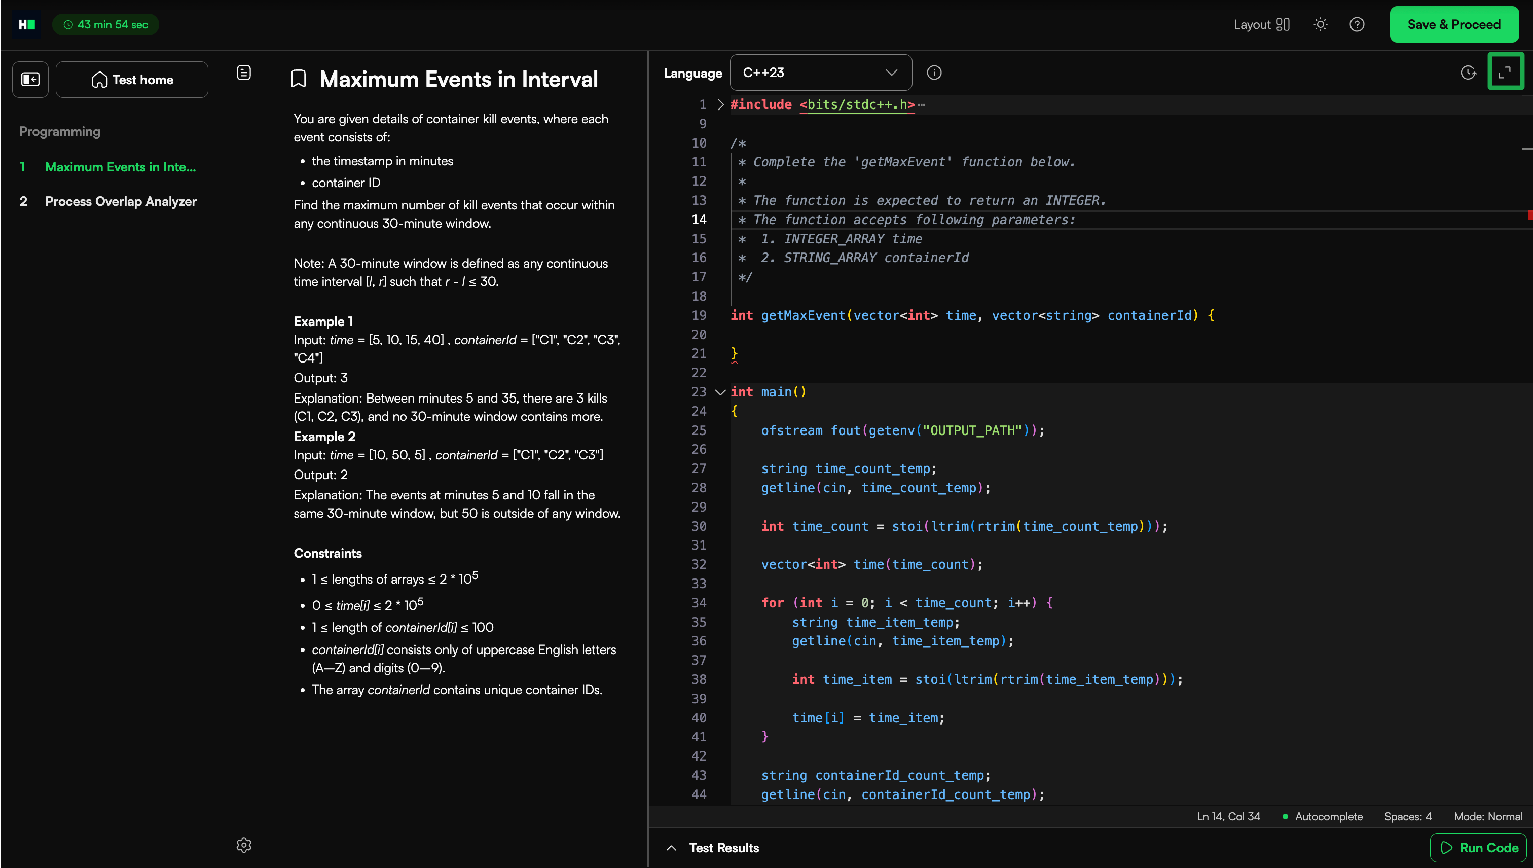1533x868 pixels.
Task: Switch editor Mode: Normal setting
Action: click(x=1488, y=816)
